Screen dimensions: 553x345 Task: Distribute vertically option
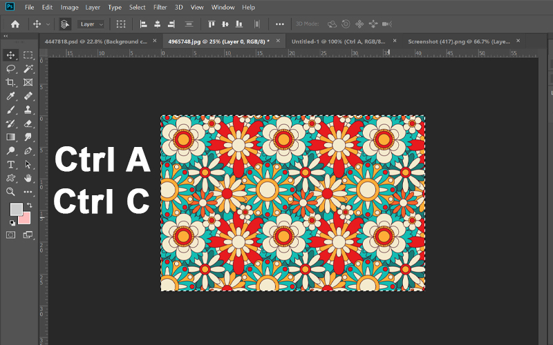click(x=189, y=24)
